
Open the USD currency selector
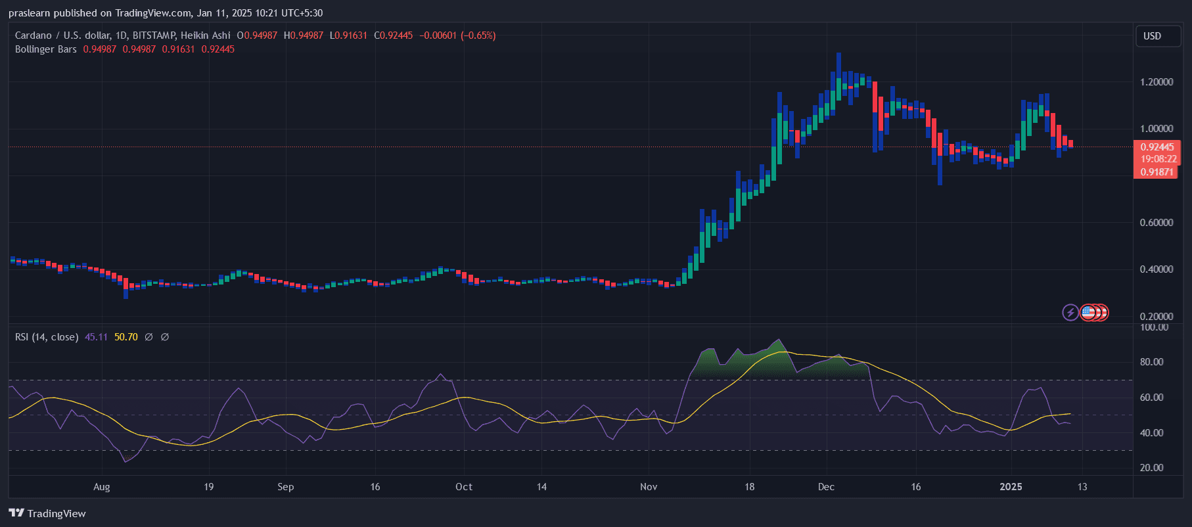click(1157, 36)
